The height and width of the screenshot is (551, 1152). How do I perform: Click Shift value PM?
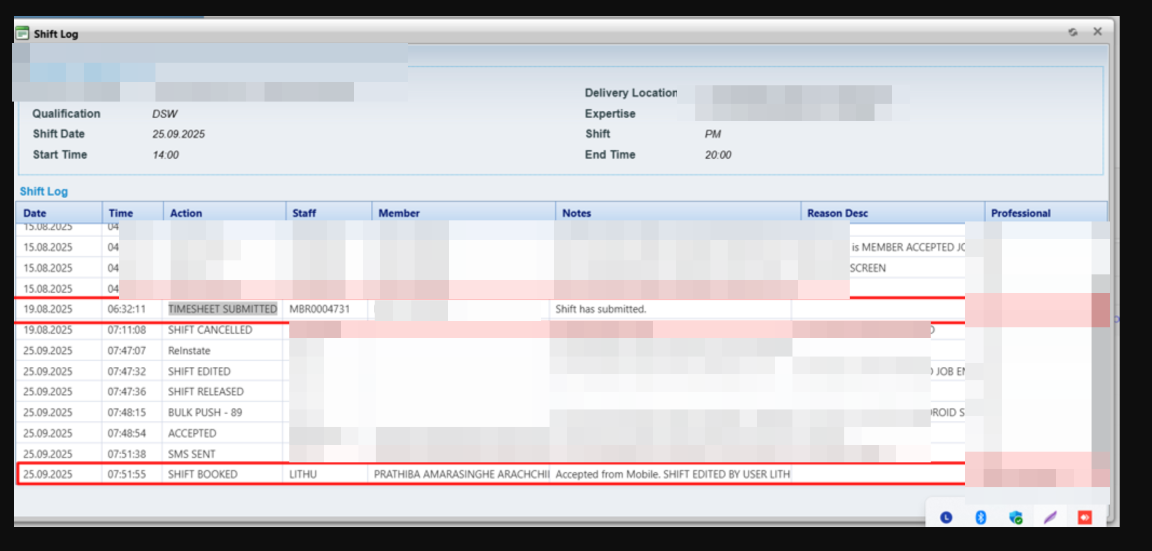pyautogui.click(x=713, y=134)
